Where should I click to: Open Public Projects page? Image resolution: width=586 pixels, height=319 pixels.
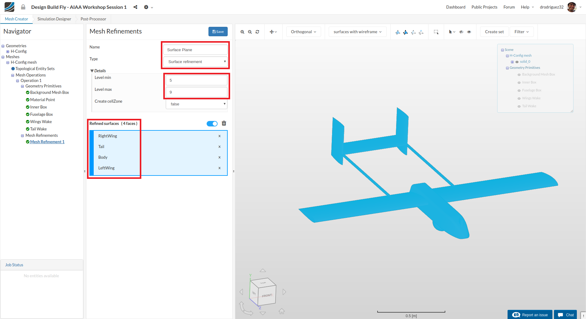(x=484, y=7)
